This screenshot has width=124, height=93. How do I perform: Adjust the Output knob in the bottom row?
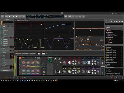[x=38, y=71]
